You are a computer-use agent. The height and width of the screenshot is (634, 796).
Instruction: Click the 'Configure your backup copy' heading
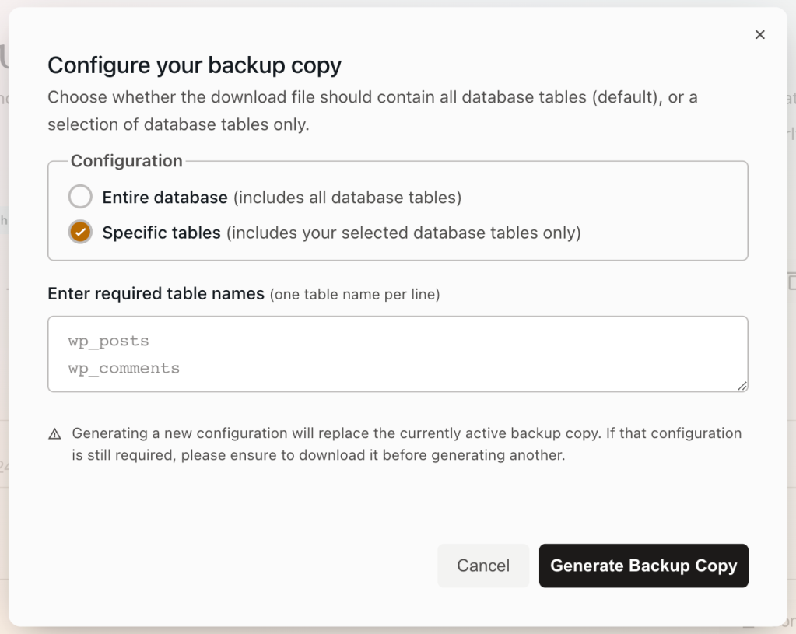tap(195, 65)
